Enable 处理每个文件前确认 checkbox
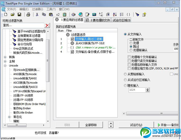181x140 pixels. pyautogui.click(x=129, y=57)
